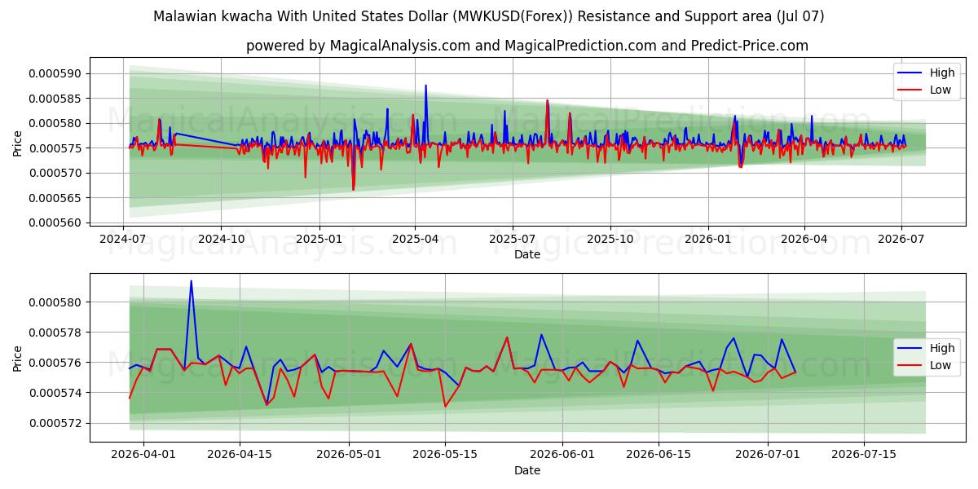Screen dimensions: 978x489
Task: Click the 2026-01 x-axis tick label
Action: (x=707, y=240)
